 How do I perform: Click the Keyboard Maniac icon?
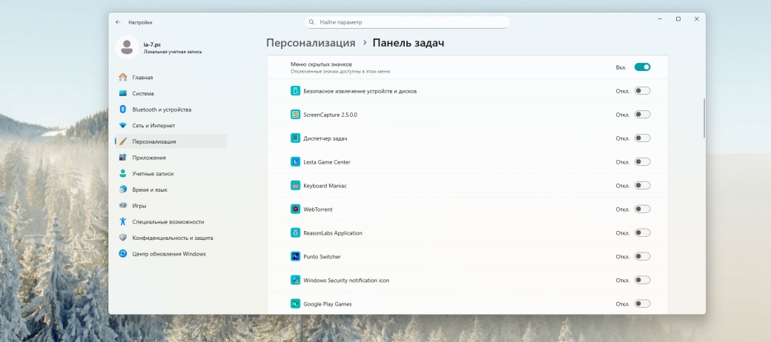coord(295,186)
